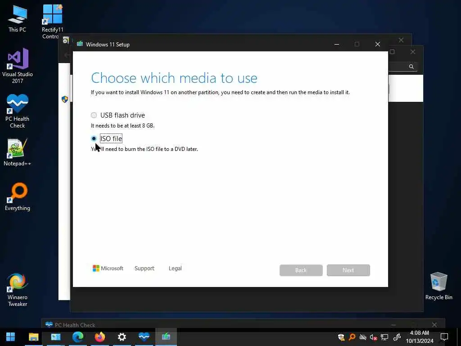
Task: Open the Legal link
Action: tap(175, 268)
